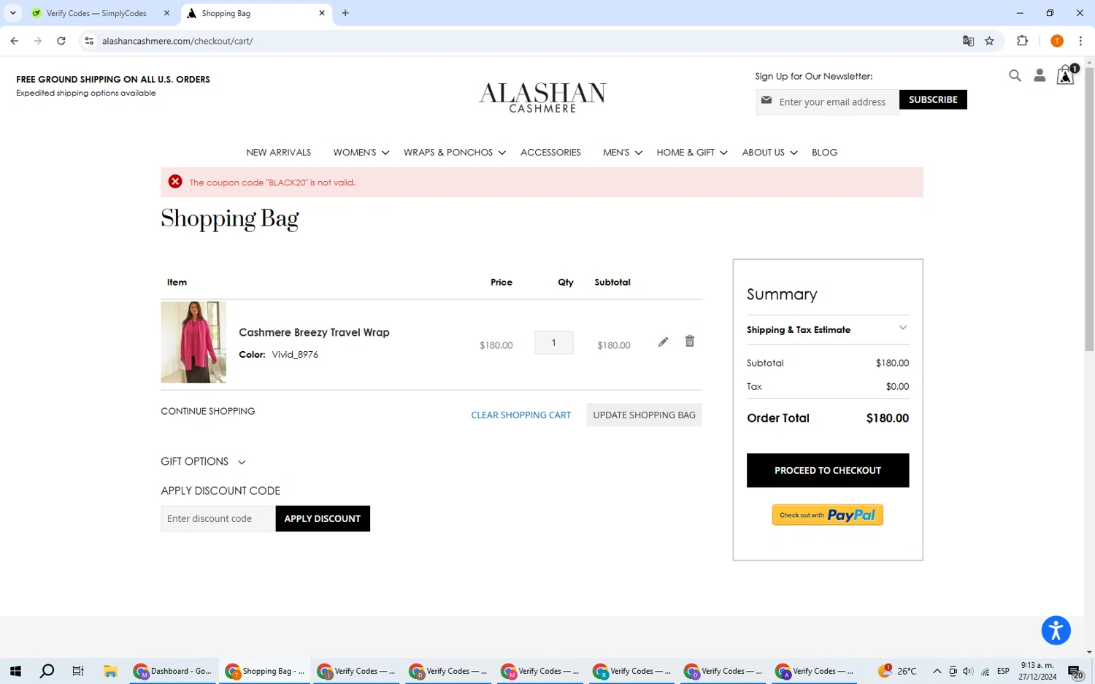Screen dimensions: 1095x684
Task: Click Apply Discount button
Action: click(x=322, y=518)
